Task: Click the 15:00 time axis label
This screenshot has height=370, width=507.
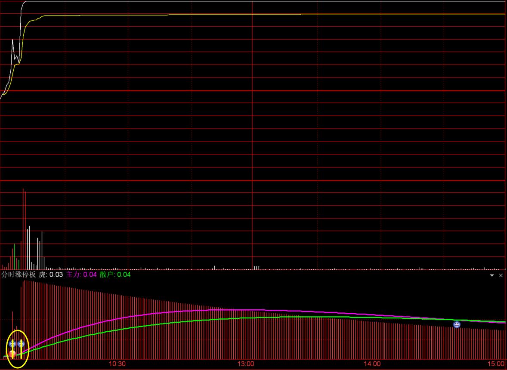Action: (x=496, y=364)
